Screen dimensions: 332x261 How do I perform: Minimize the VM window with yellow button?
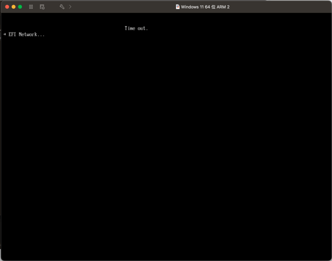pos(14,7)
